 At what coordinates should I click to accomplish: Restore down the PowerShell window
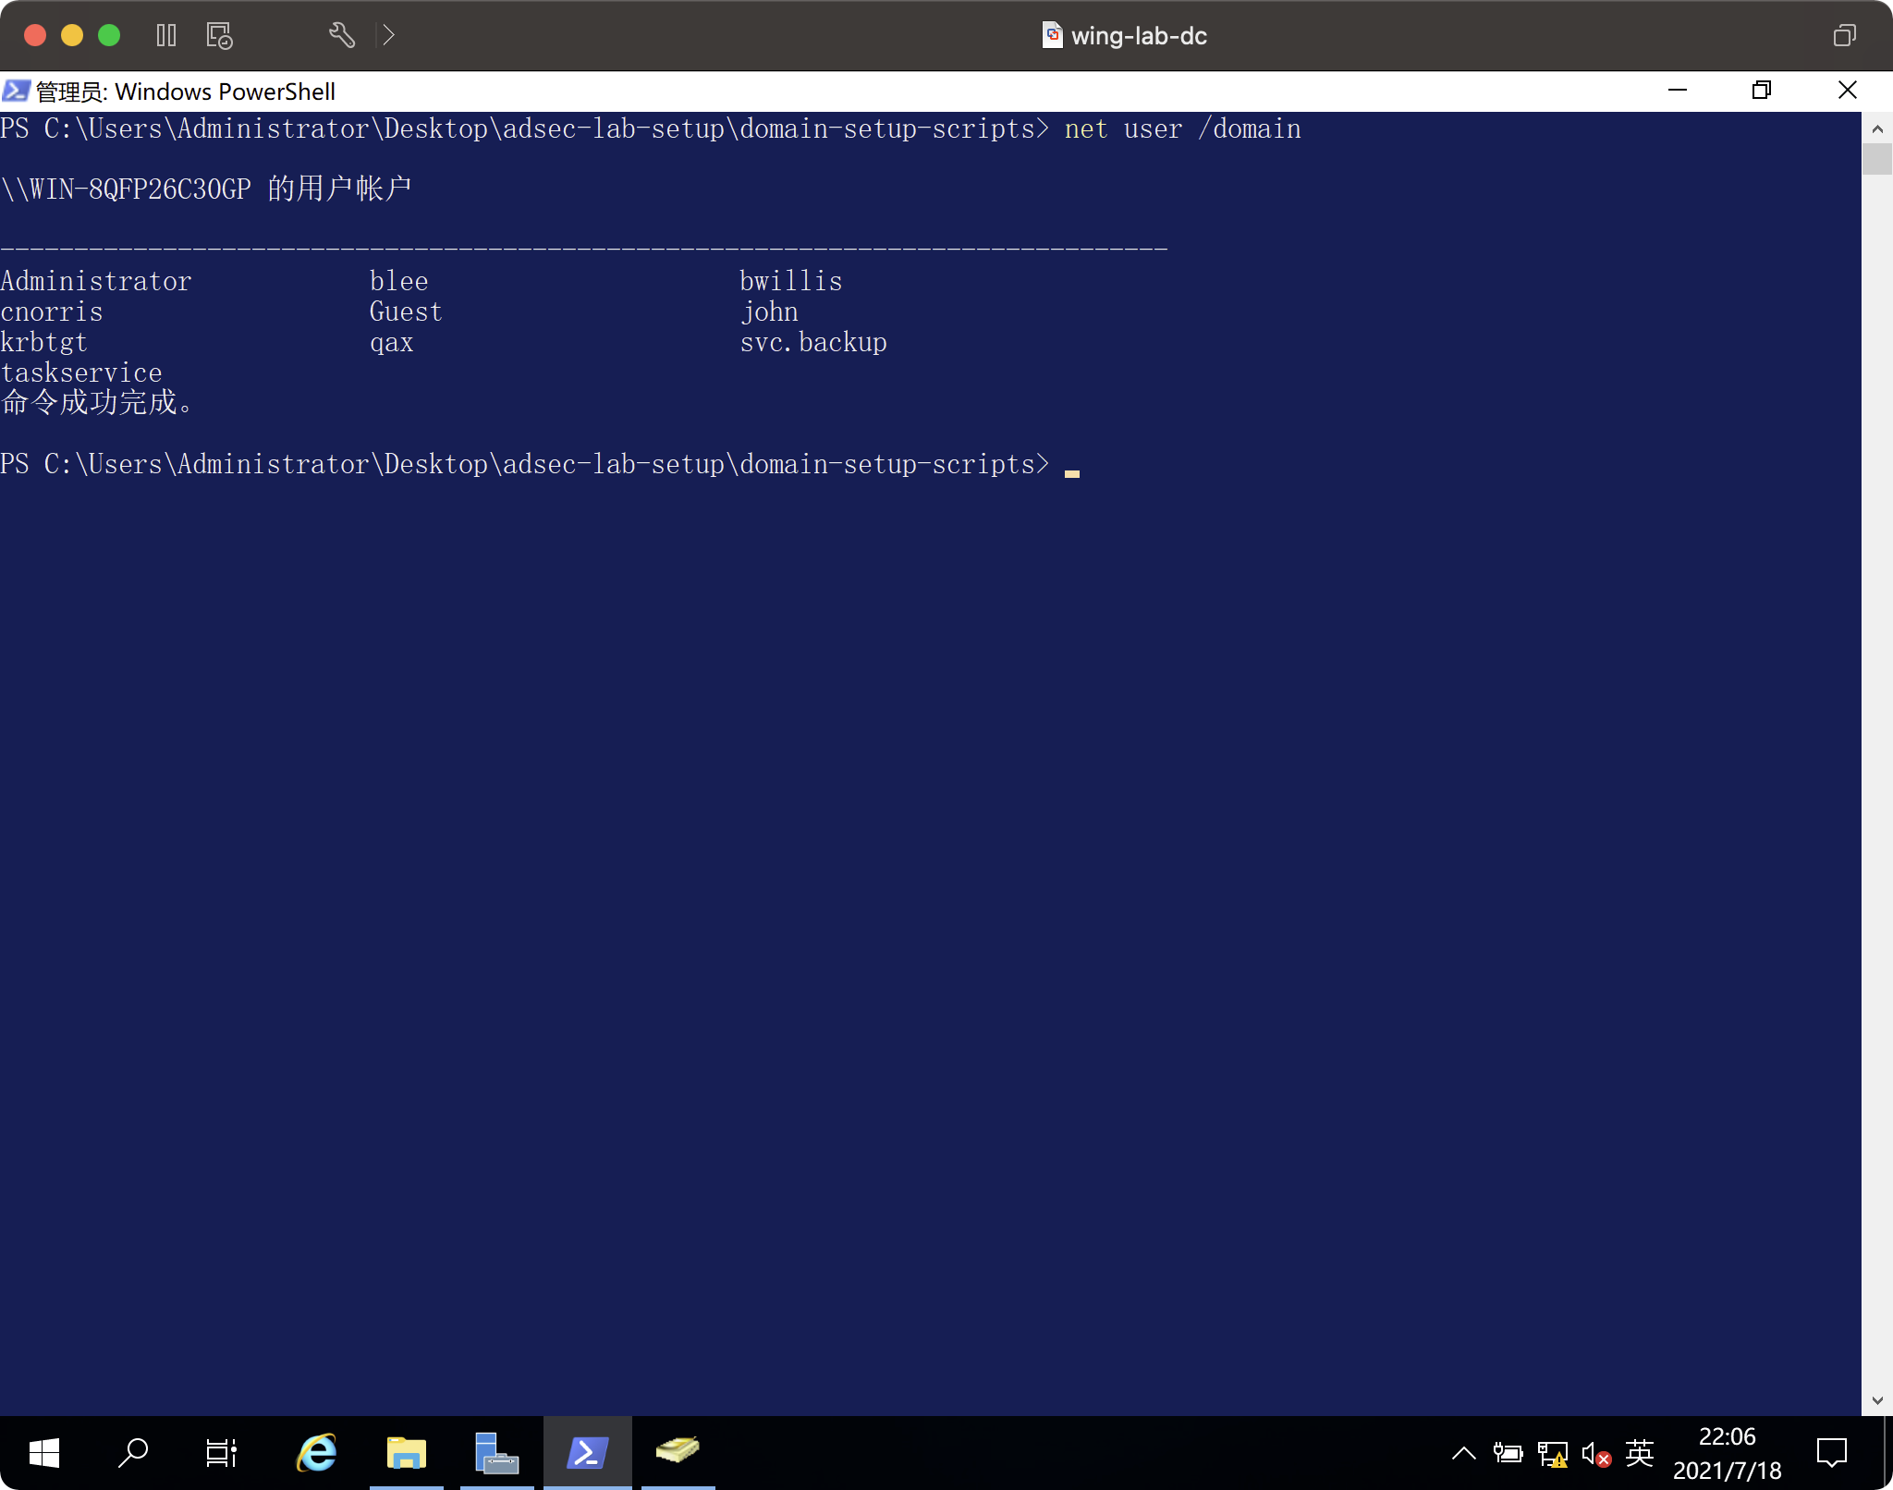(x=1762, y=91)
